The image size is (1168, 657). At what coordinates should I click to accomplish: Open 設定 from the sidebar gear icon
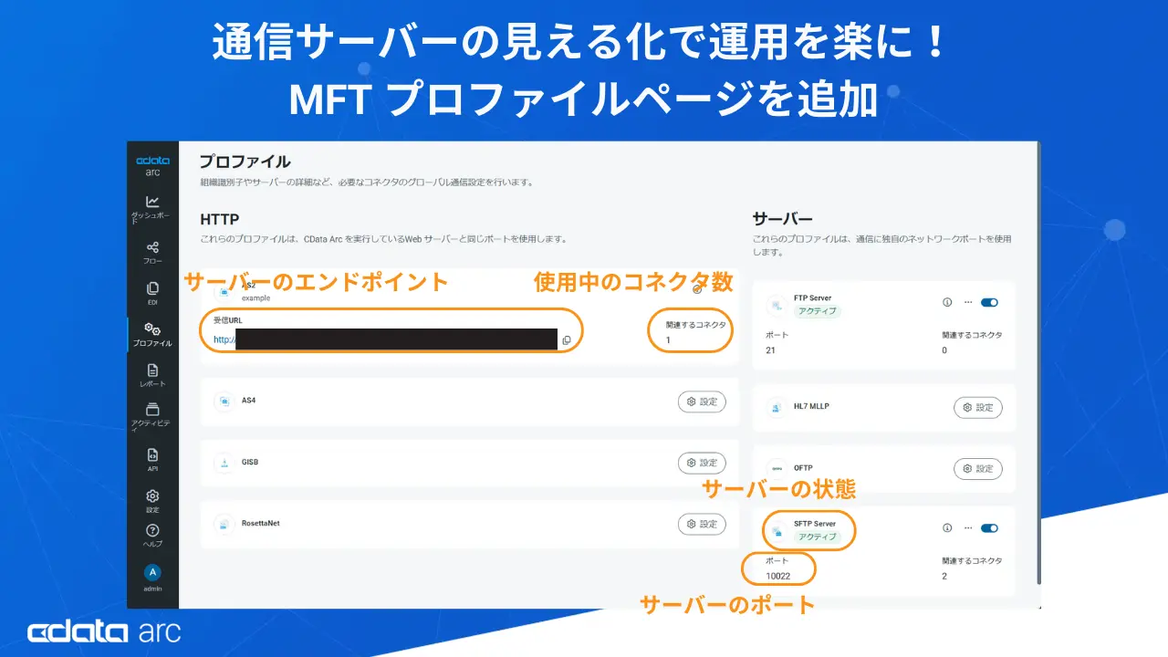tap(153, 495)
